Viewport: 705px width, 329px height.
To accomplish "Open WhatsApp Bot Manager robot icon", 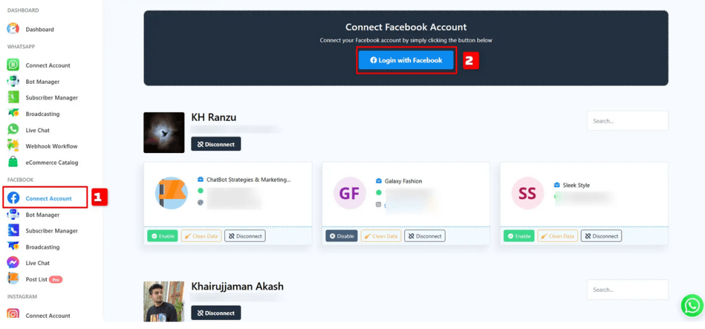I will pyautogui.click(x=13, y=81).
